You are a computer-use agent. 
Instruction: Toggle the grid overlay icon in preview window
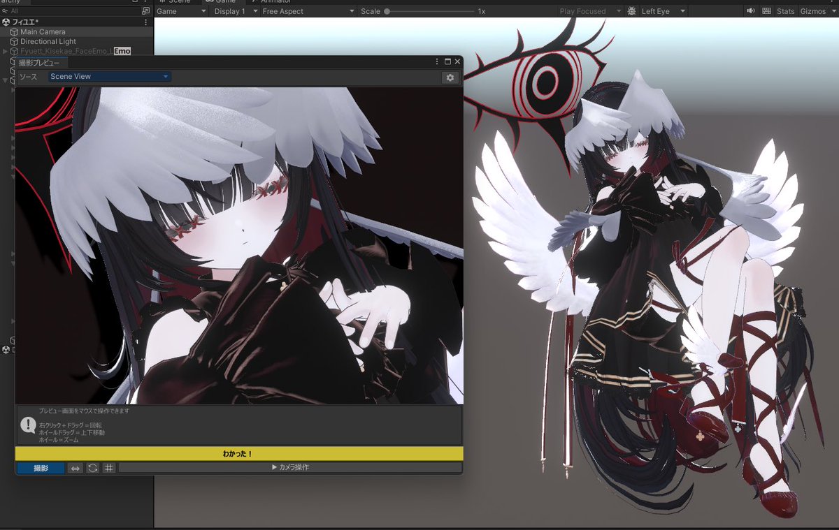tap(109, 468)
